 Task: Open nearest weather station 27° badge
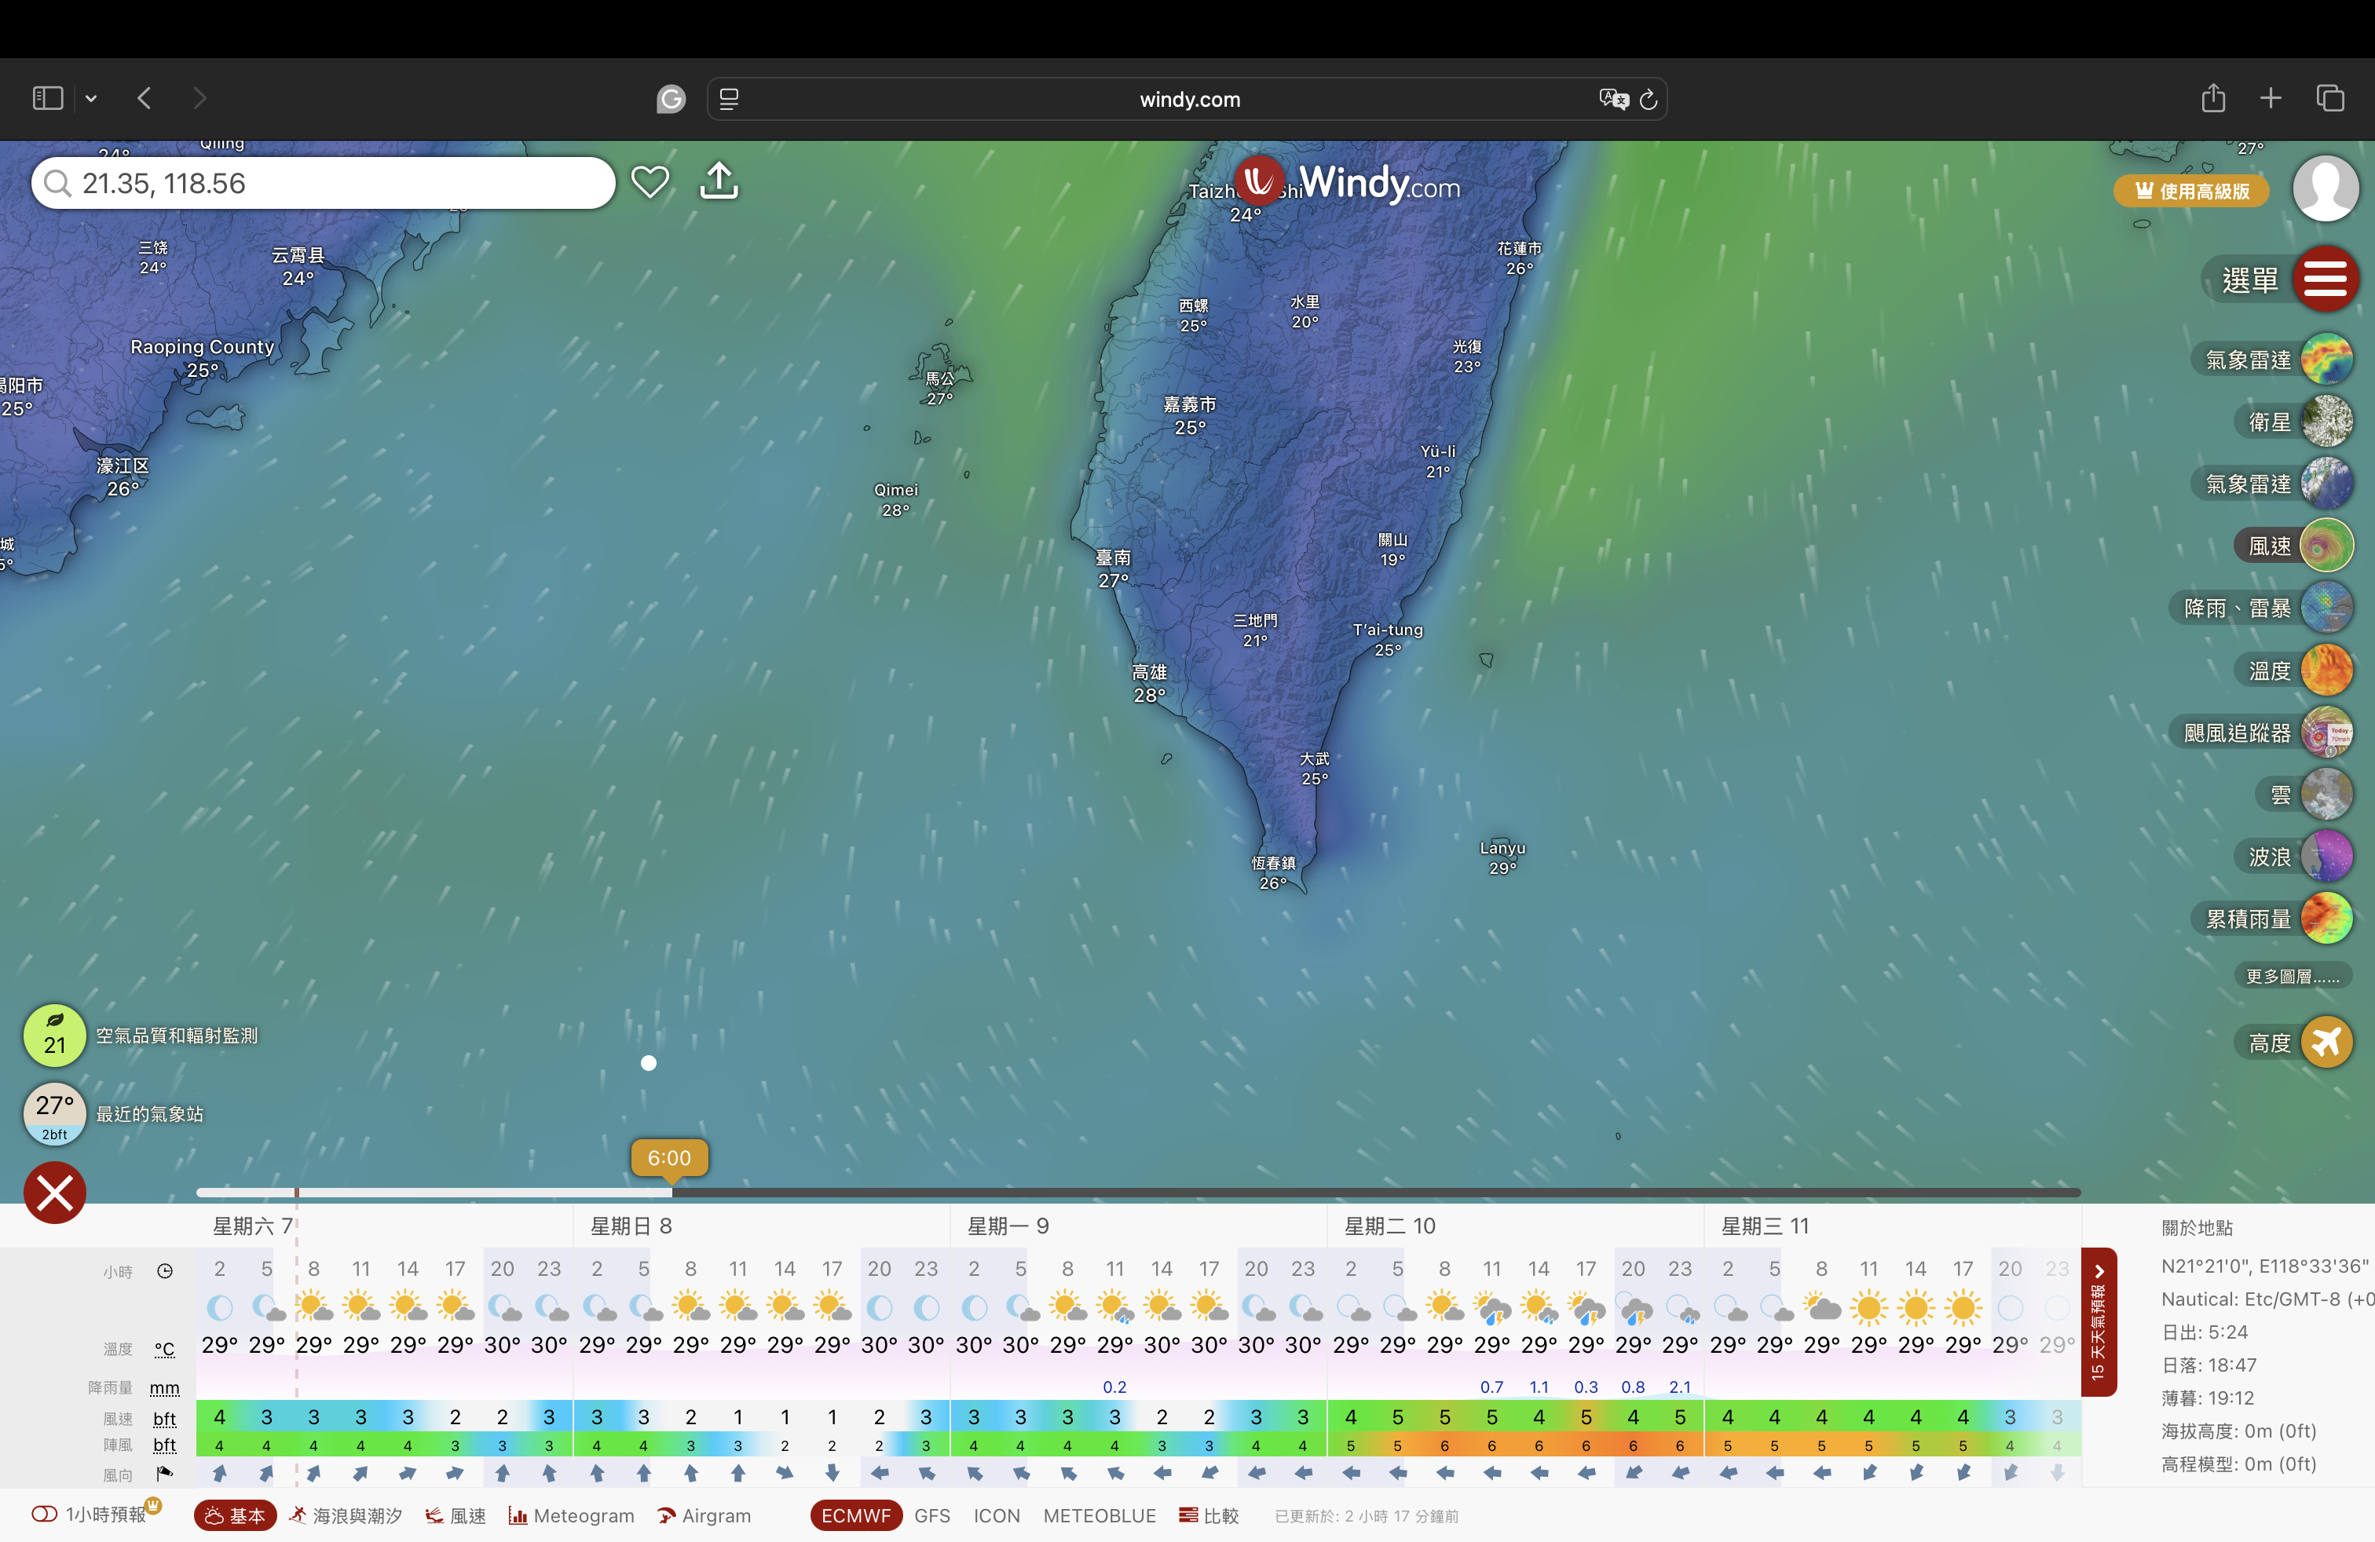point(55,1113)
